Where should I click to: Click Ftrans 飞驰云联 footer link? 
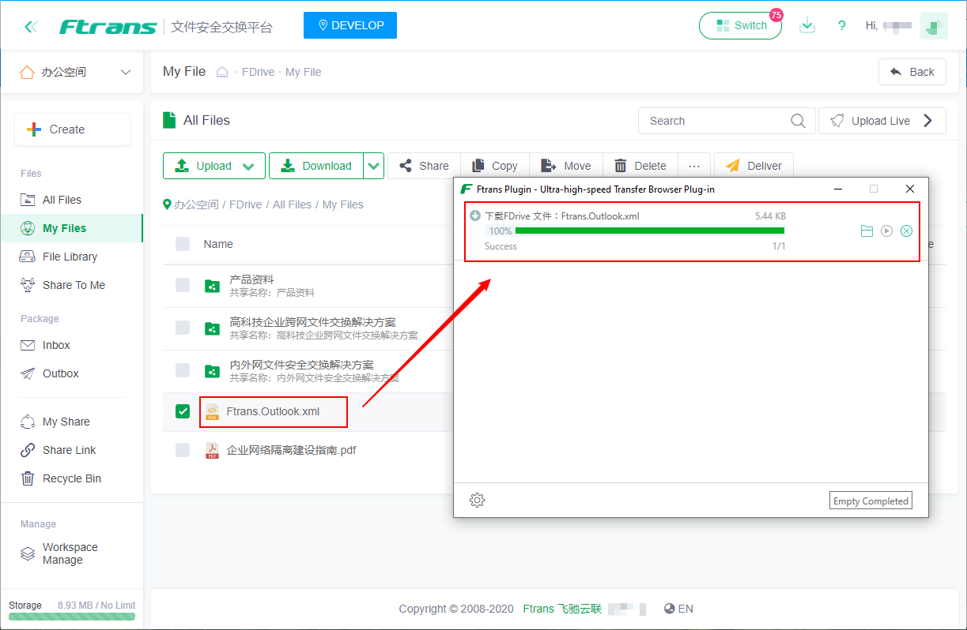562,609
